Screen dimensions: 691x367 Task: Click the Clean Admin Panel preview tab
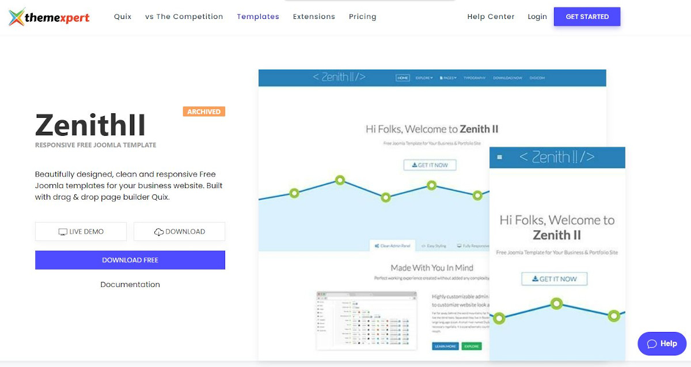tap(392, 246)
